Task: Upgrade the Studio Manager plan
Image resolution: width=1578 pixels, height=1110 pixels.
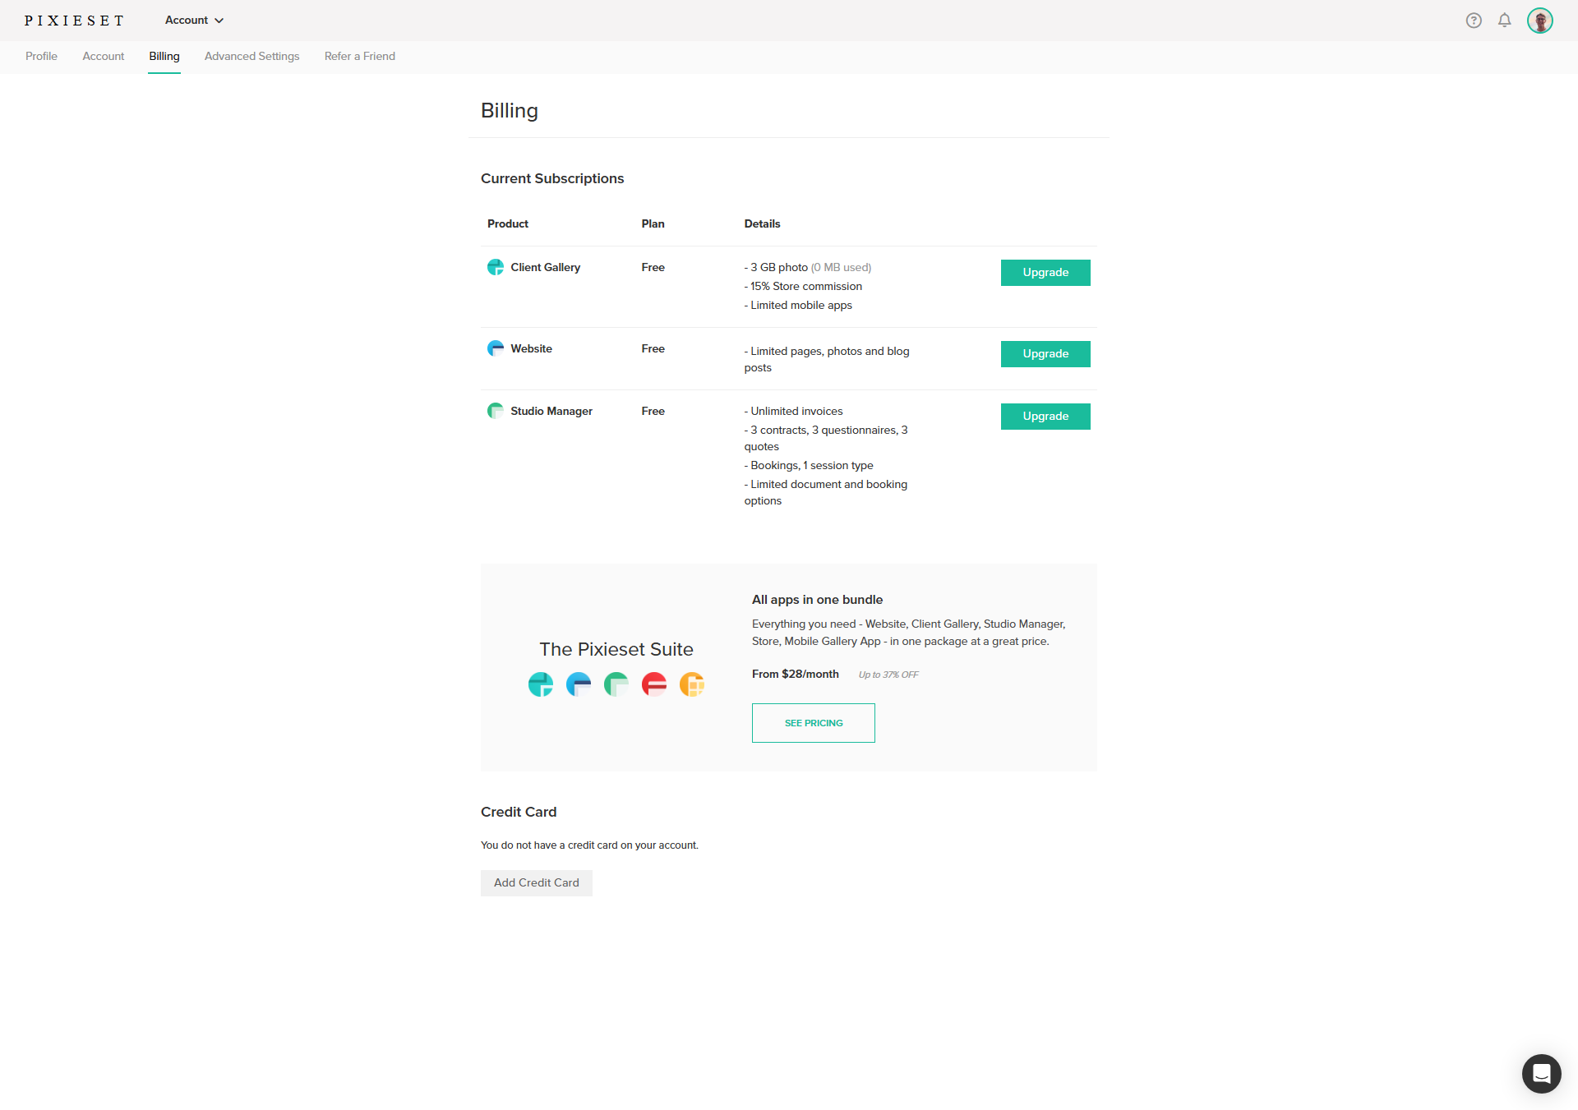Action: 1045,417
